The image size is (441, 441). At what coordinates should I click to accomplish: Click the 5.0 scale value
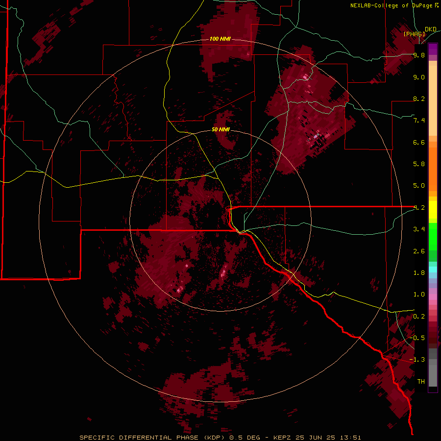coord(419,186)
